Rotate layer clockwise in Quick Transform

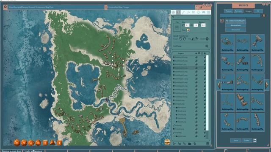coord(185,39)
